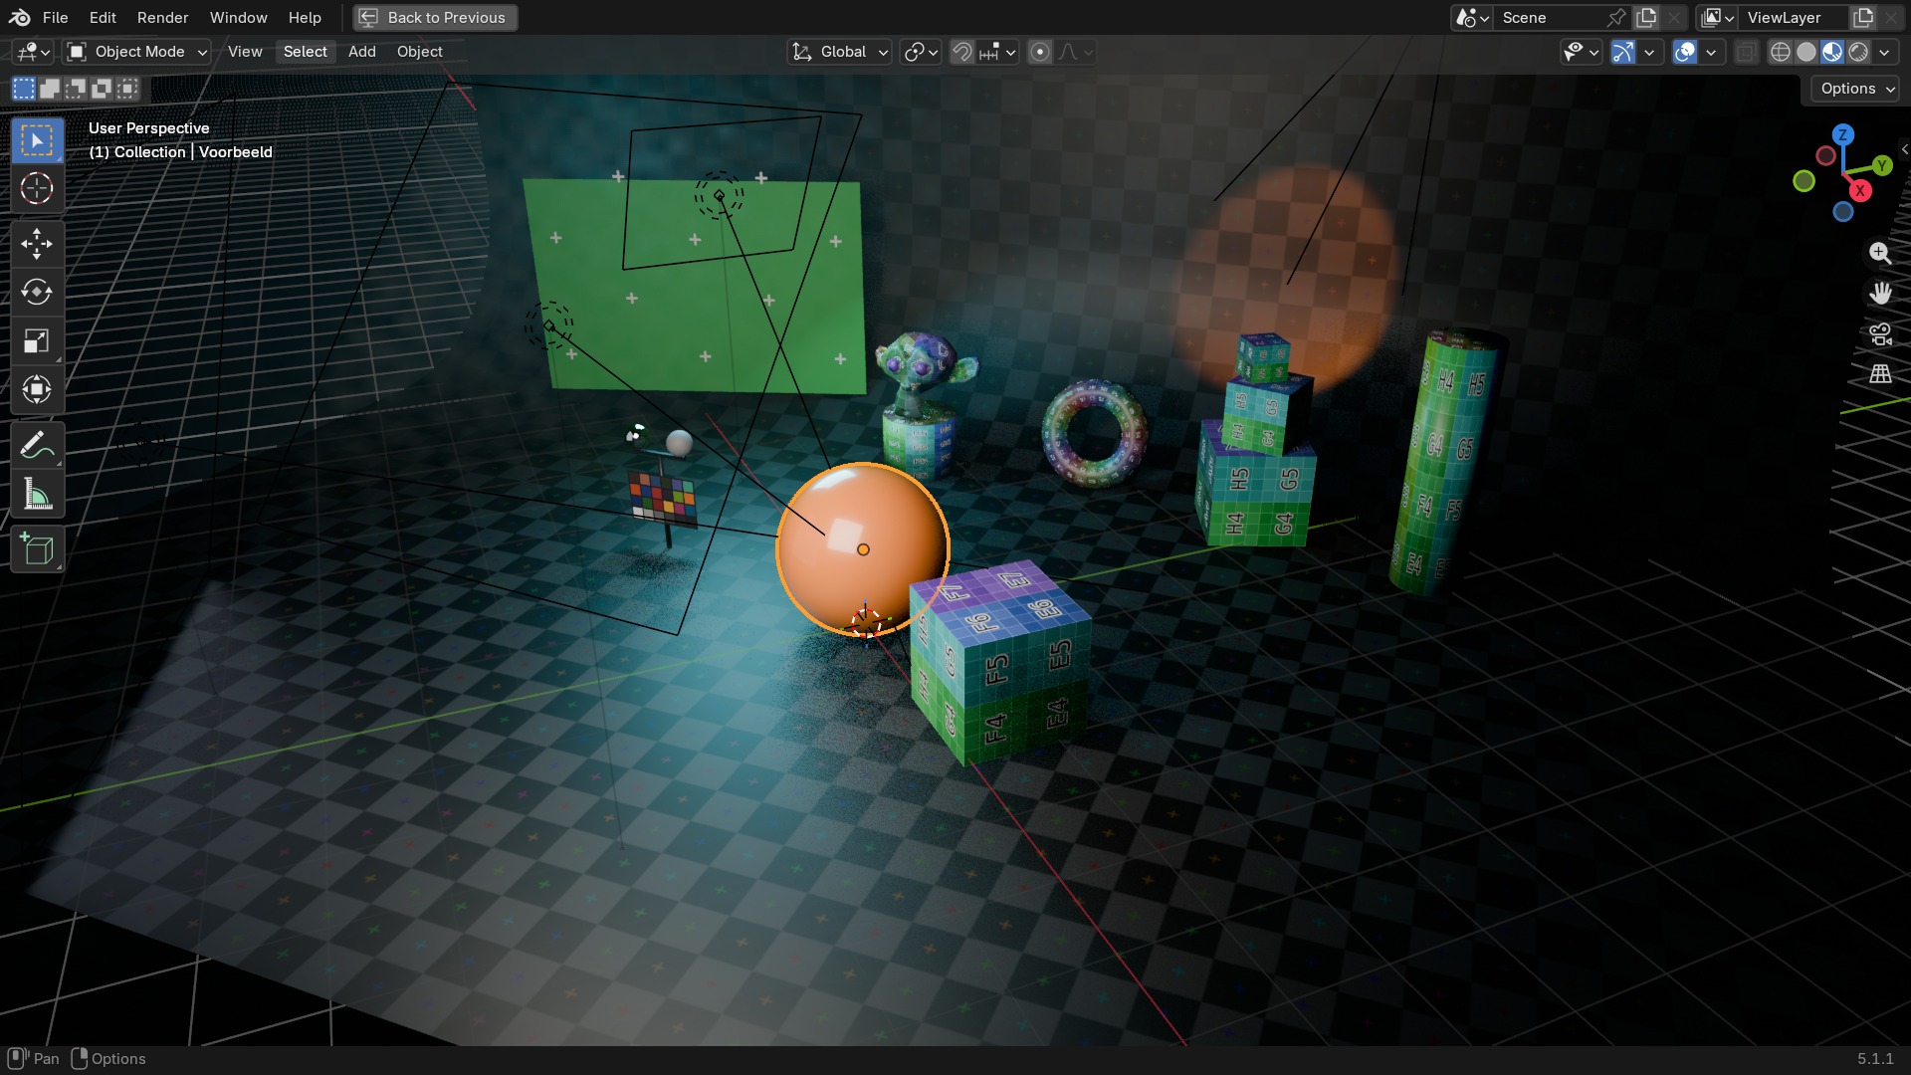Viewport: 1911px width, 1075px height.
Task: Switch perspective/orthographic grid icon
Action: [1879, 375]
